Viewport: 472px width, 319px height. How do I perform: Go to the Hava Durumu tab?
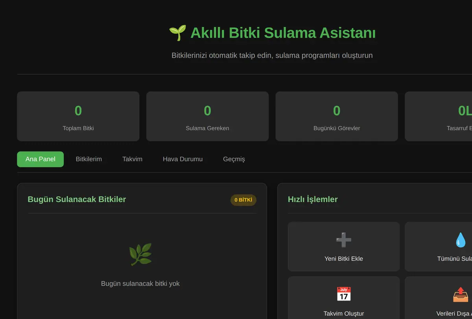pos(183,159)
